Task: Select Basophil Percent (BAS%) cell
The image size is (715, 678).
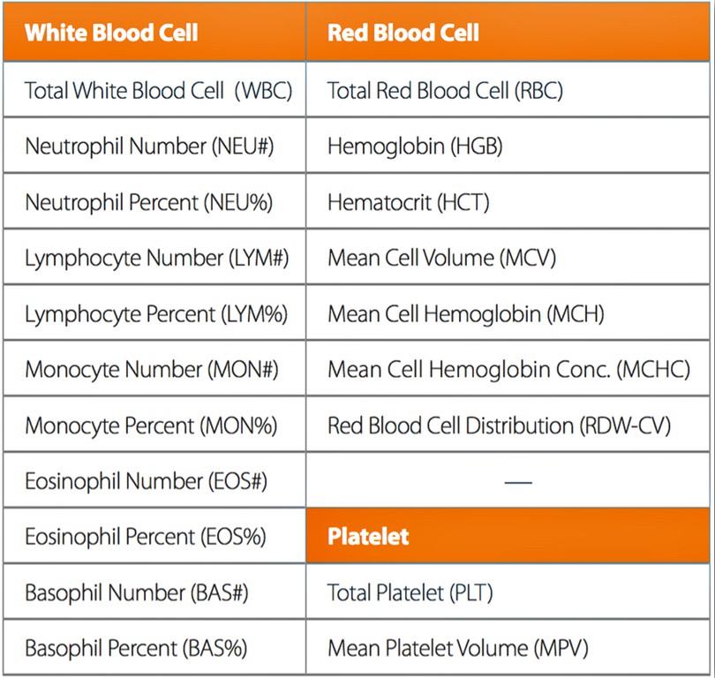Action: [137, 649]
